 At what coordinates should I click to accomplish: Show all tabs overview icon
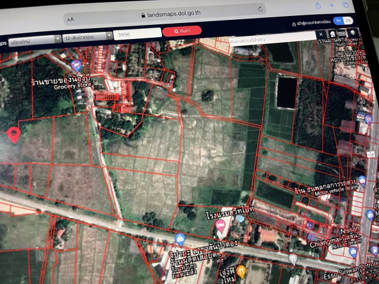pyautogui.click(x=346, y=4)
